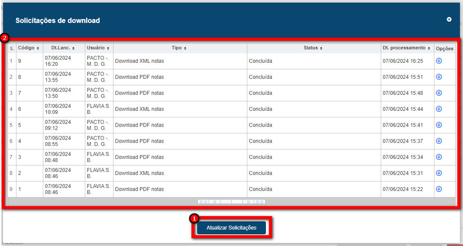Viewport: 463px width, 246px height.
Task: Download the request with code 1
Action: [439, 189]
